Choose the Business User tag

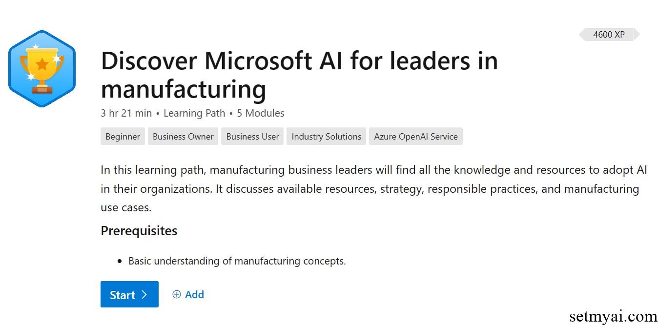[x=252, y=137]
